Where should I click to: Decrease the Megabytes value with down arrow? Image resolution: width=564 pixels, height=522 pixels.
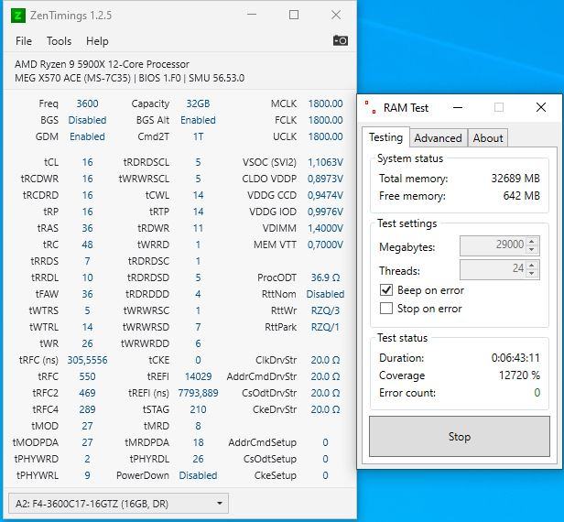tap(532, 250)
